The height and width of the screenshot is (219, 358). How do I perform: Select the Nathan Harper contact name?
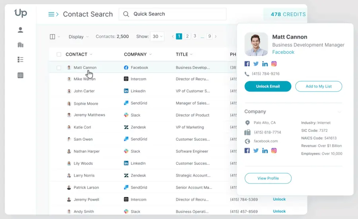pos(87,151)
